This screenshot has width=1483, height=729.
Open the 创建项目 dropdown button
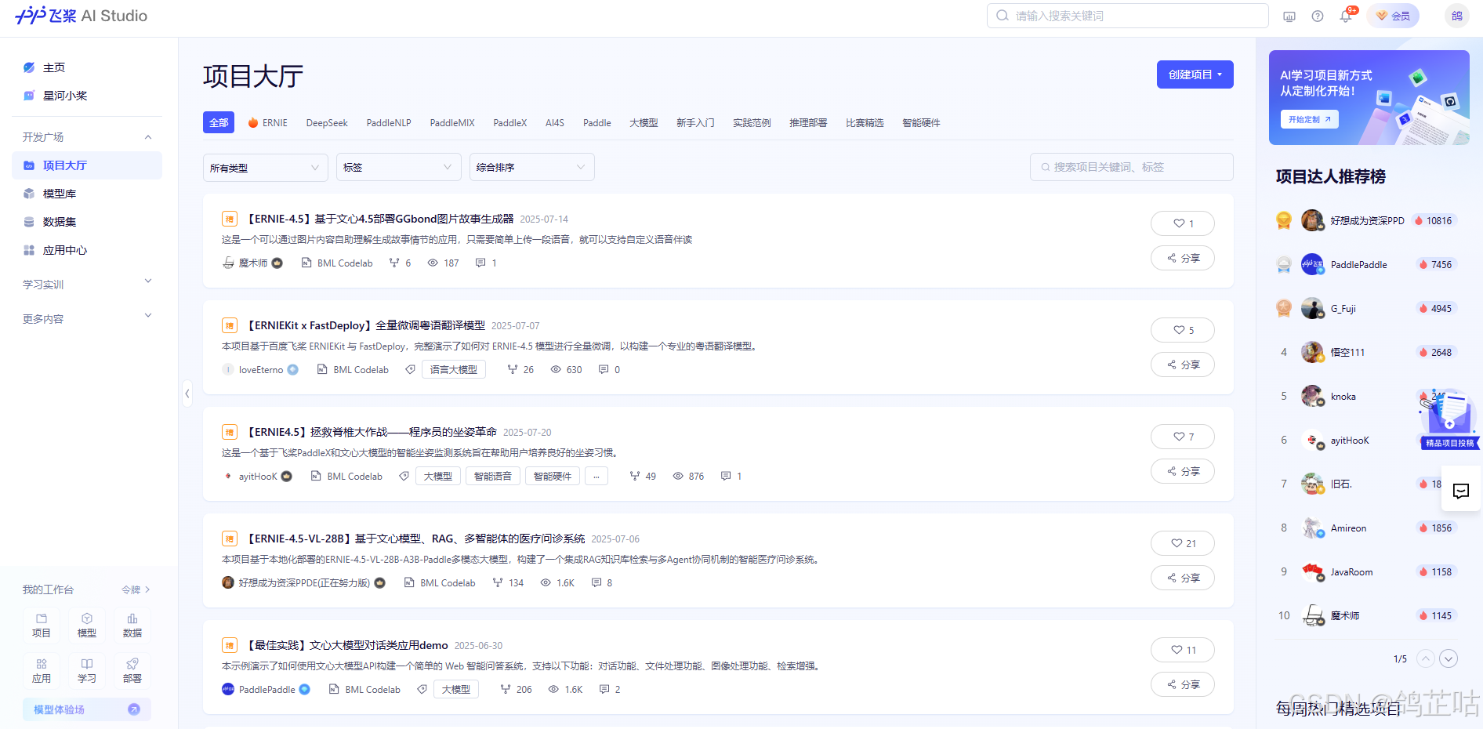1195,74
